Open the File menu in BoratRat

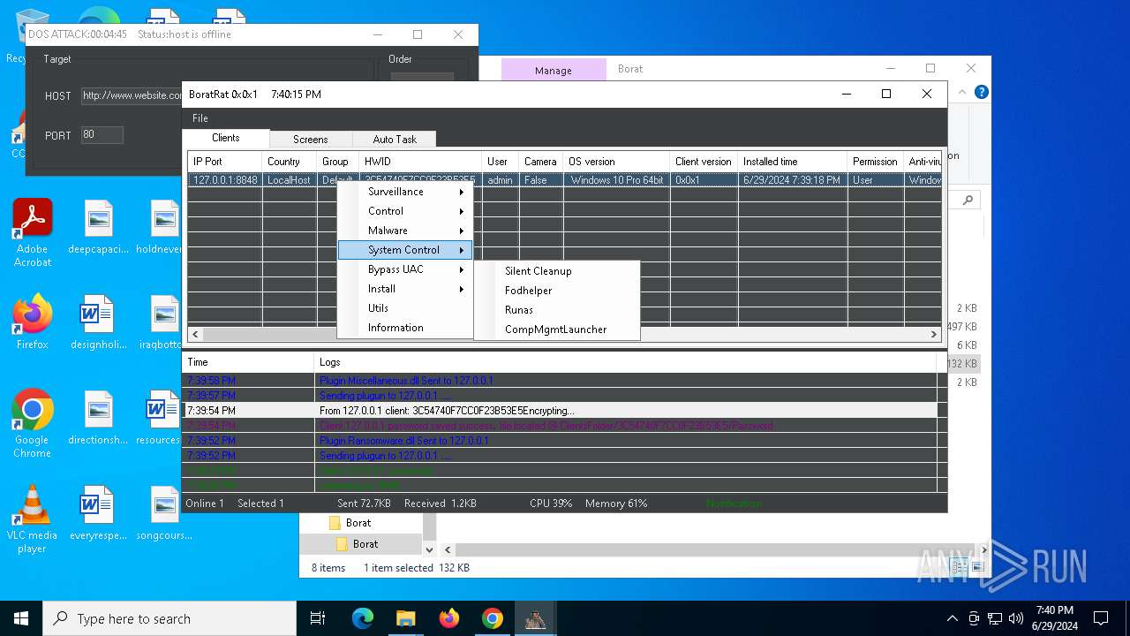tap(200, 118)
